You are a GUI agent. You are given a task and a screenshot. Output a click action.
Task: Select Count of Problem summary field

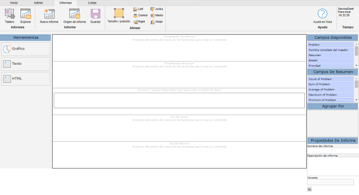(330, 79)
